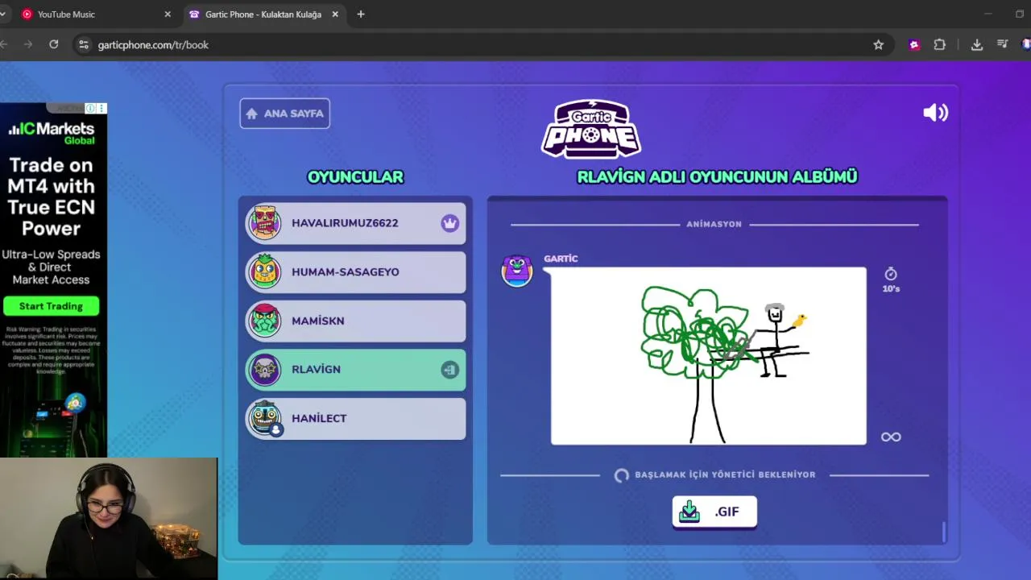Go forward in browser history

[28, 45]
